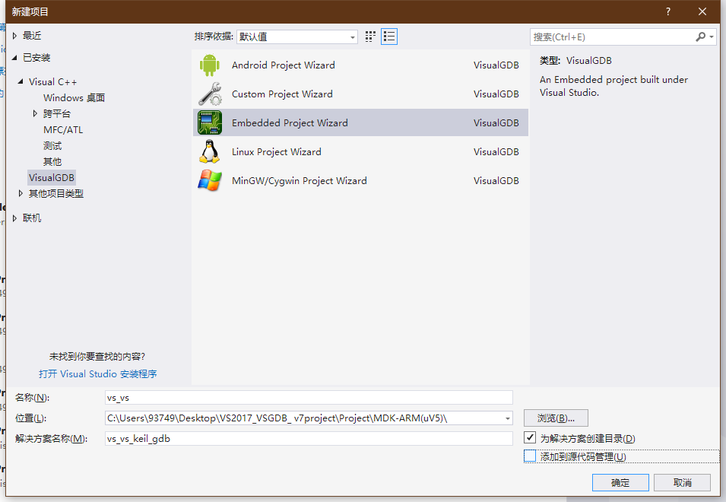Viewport: 726px width, 502px height.
Task: Click the Visual C++ tree label
Action: (x=52, y=81)
